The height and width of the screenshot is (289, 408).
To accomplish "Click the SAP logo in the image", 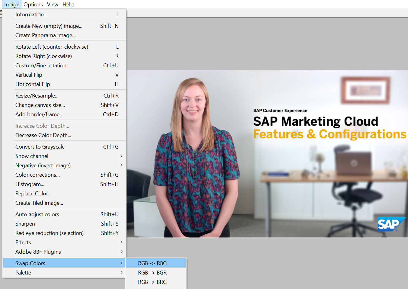I will (392, 224).
